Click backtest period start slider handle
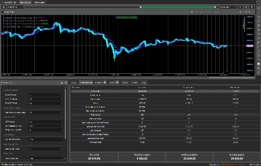261x166 pixels. pyautogui.click(x=141, y=7)
